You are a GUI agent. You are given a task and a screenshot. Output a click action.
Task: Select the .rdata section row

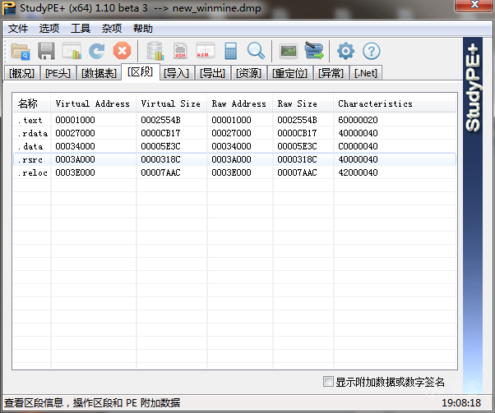coord(234,133)
